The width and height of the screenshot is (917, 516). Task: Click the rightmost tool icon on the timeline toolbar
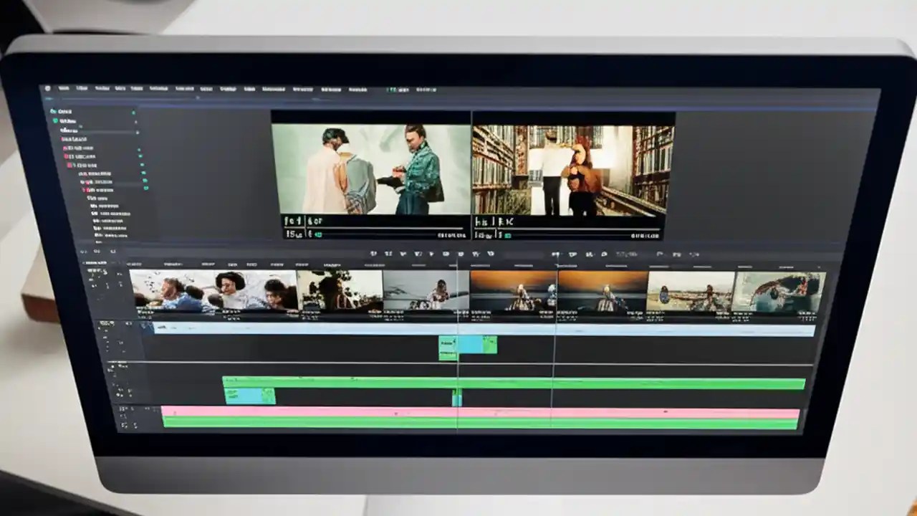click(693, 254)
